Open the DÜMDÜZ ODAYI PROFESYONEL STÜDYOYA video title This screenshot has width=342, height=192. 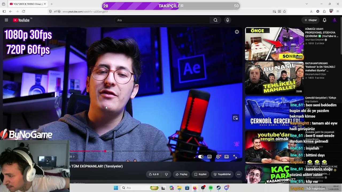click(322, 33)
